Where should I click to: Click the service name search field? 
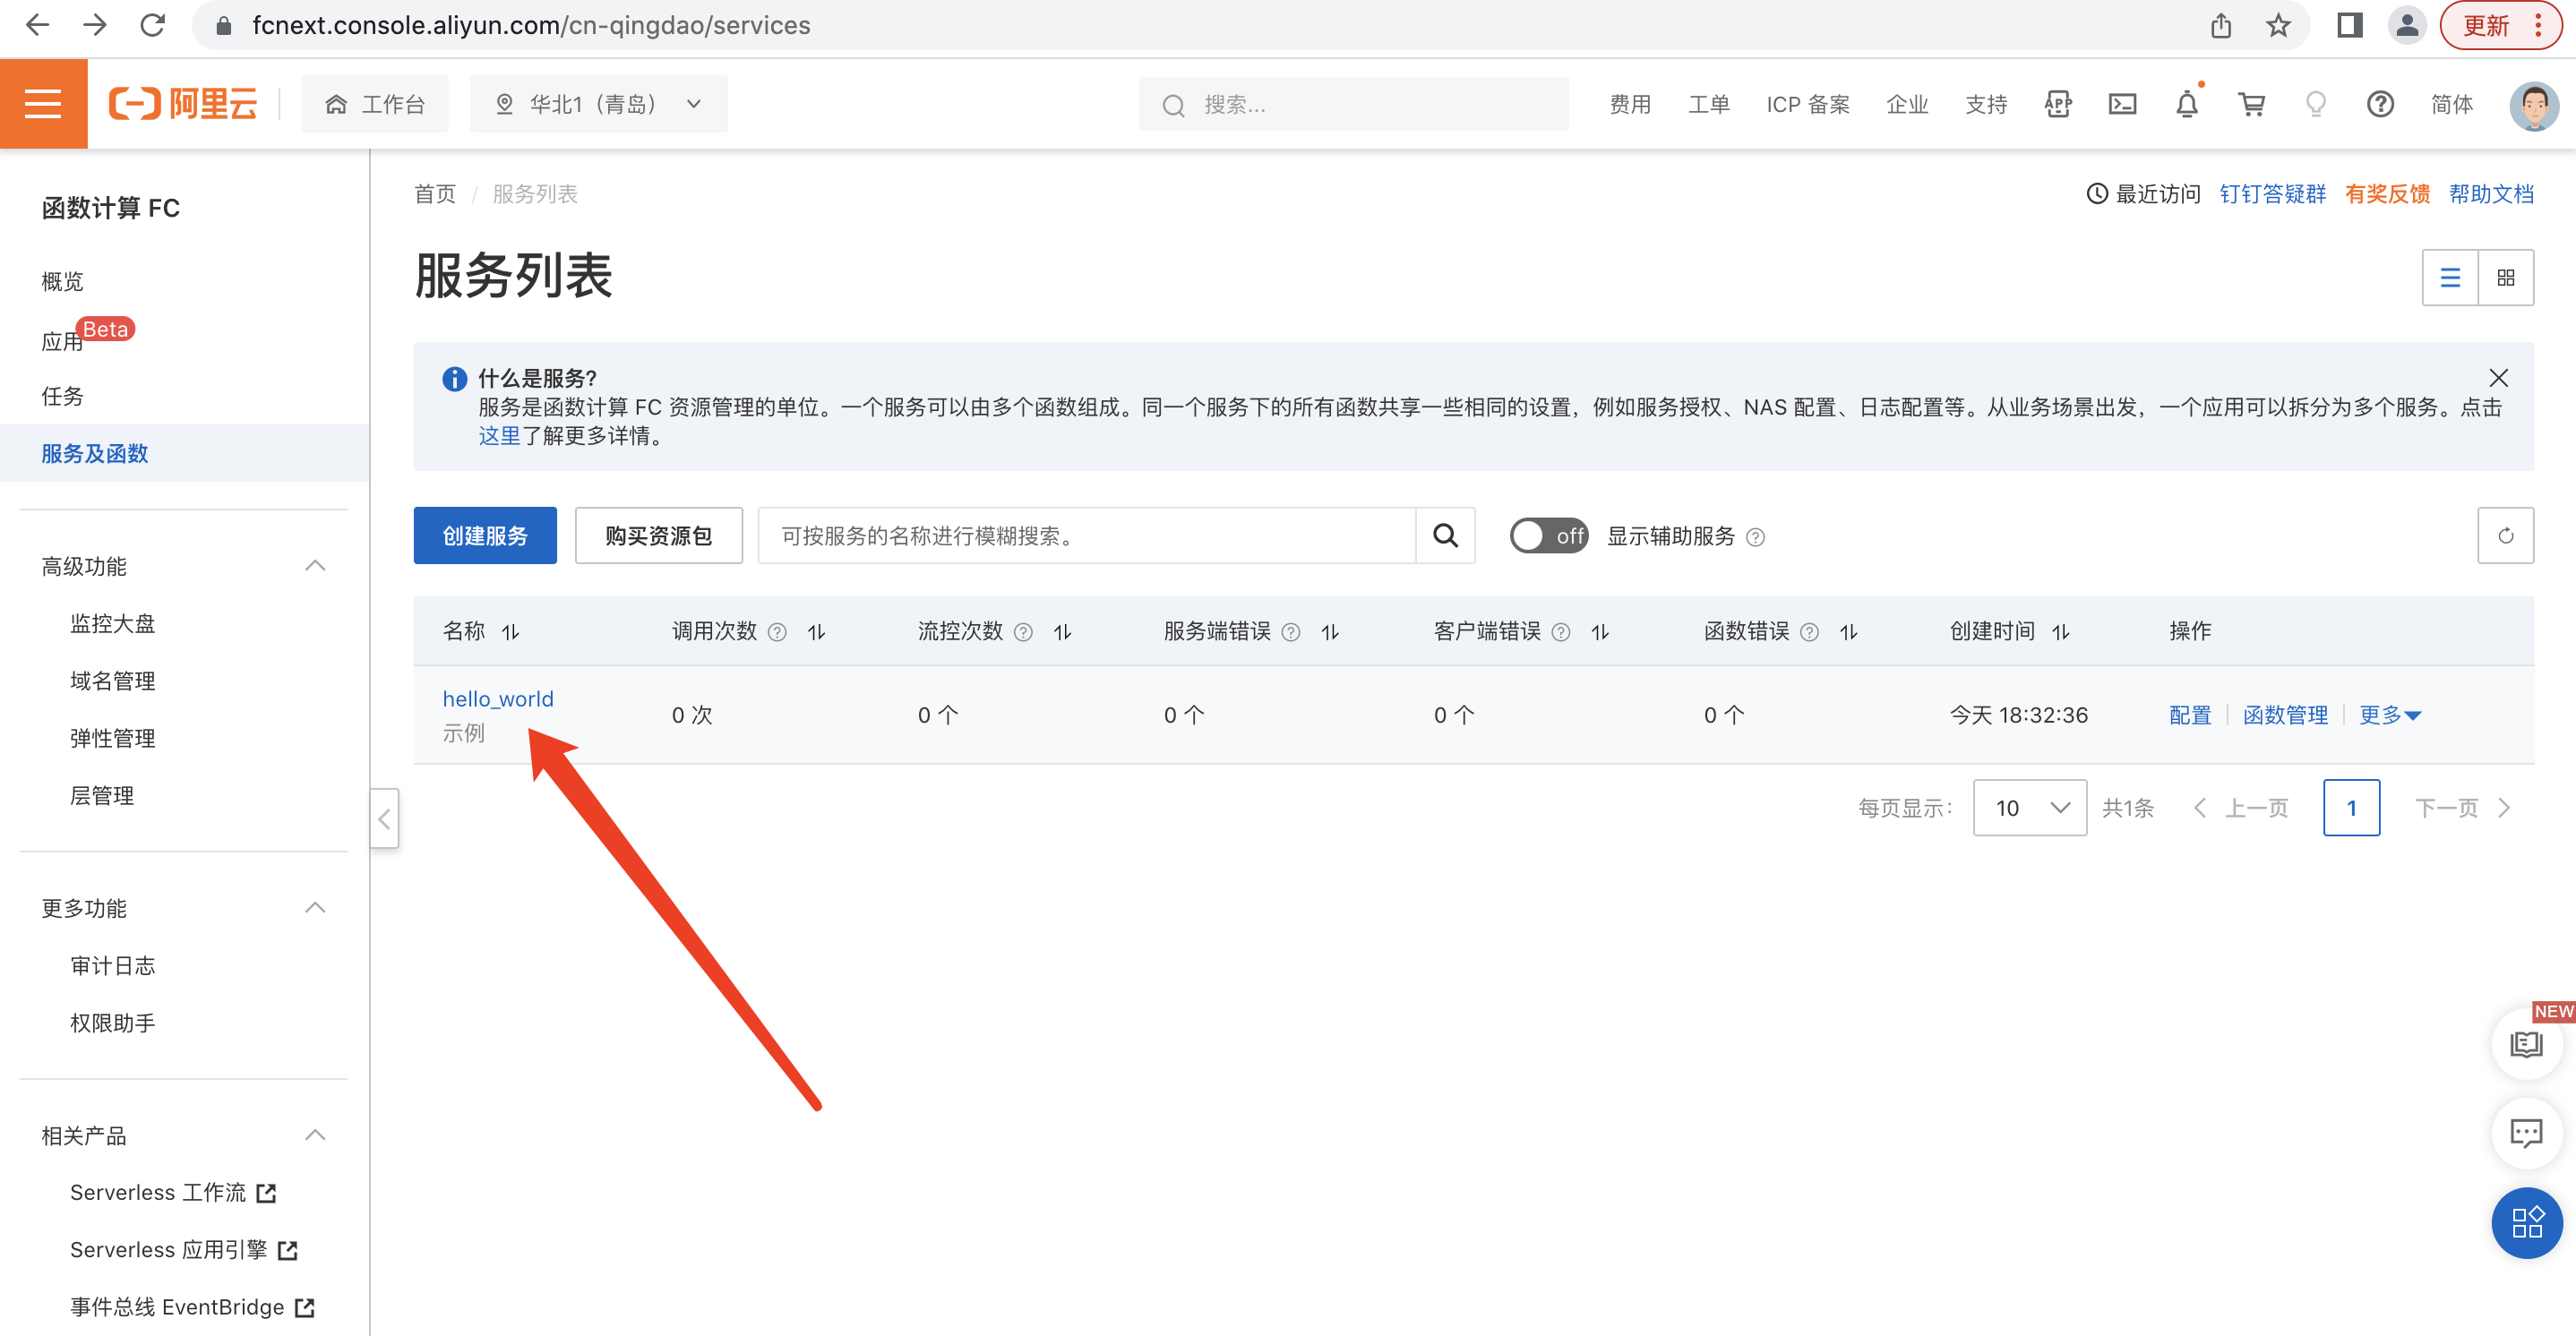(x=1086, y=536)
